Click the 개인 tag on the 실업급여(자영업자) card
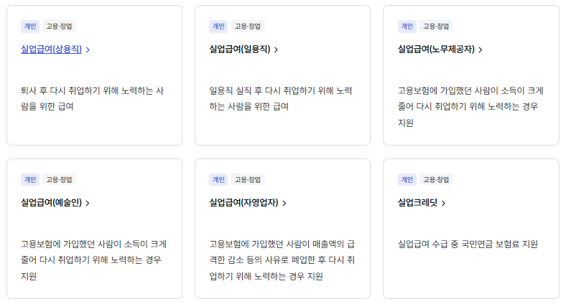Image resolution: width=566 pixels, height=304 pixels. [x=218, y=179]
